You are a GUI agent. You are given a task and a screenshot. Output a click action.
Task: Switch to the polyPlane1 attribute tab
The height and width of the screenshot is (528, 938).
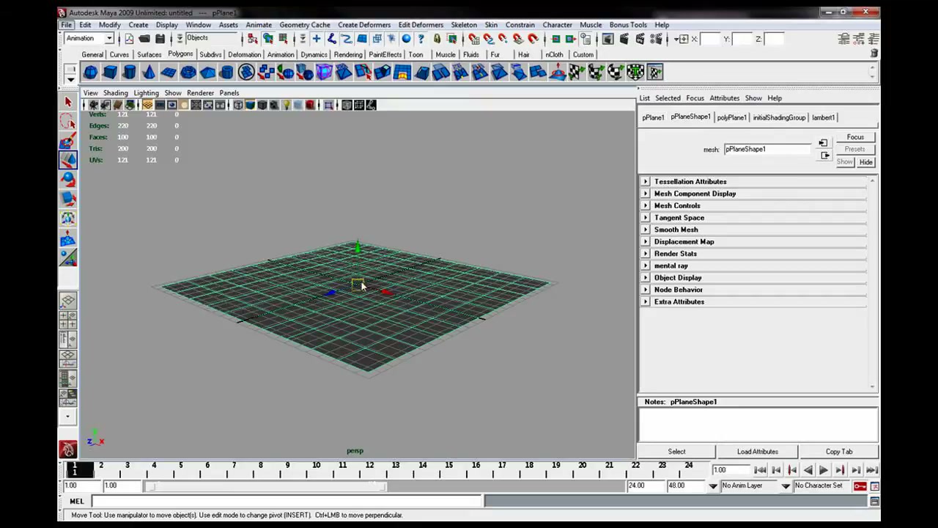[x=731, y=117]
